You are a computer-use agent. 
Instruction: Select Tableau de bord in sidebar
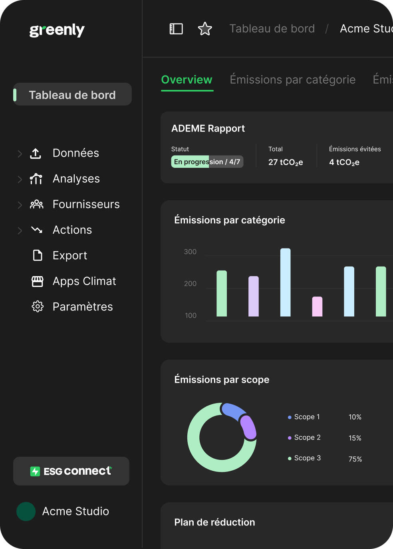pos(72,94)
